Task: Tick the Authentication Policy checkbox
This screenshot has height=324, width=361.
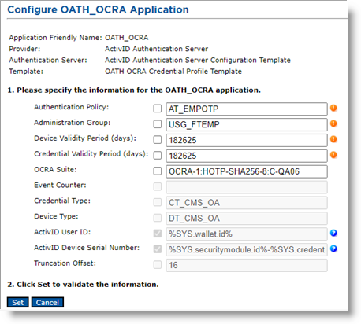Action: pos(158,109)
